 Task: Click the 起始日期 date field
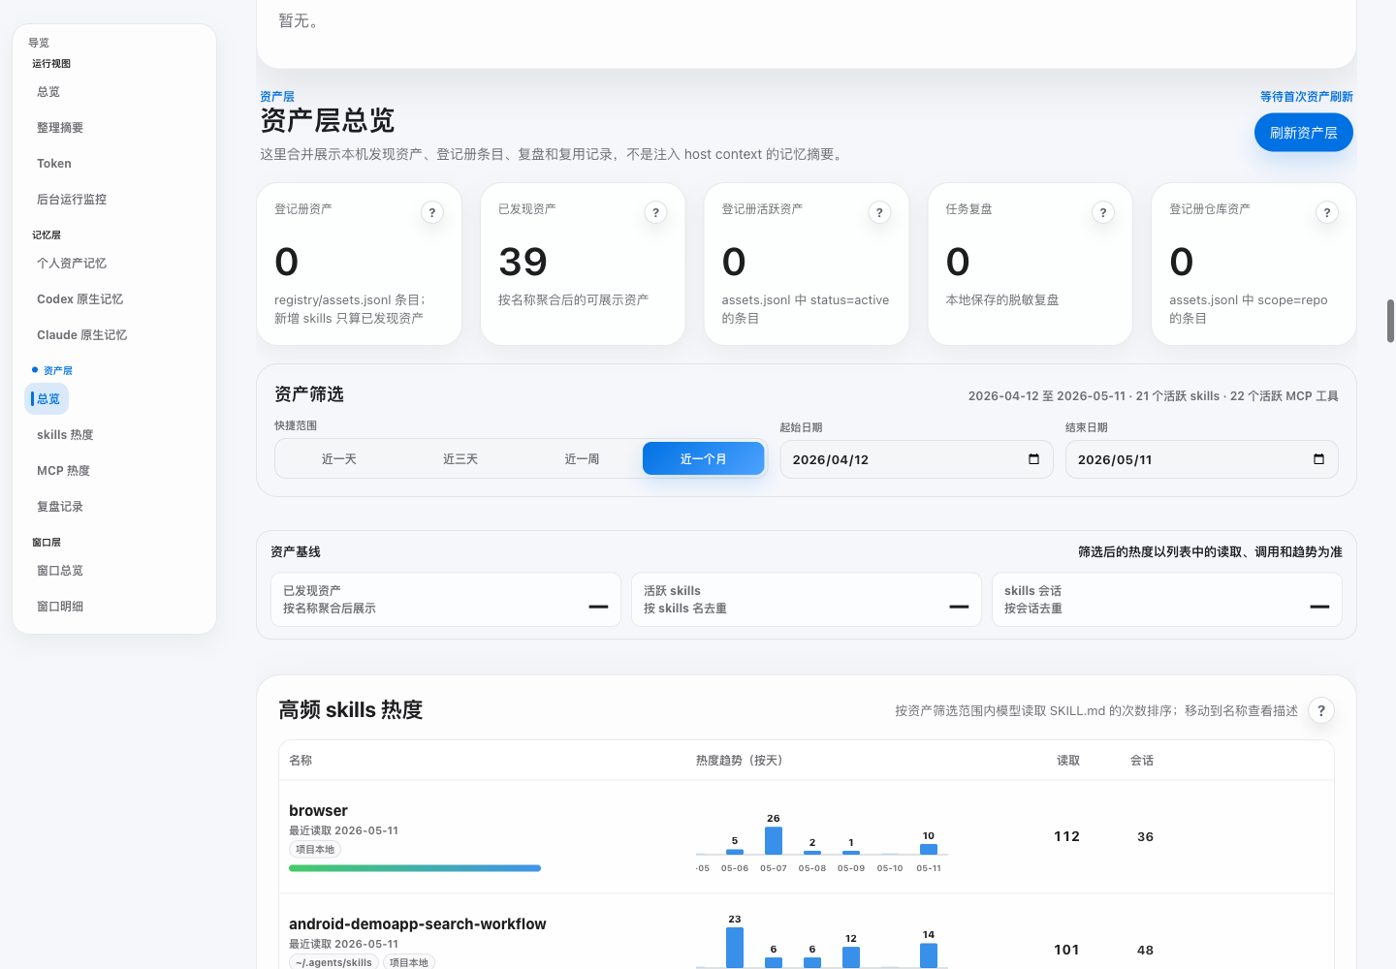(x=916, y=459)
